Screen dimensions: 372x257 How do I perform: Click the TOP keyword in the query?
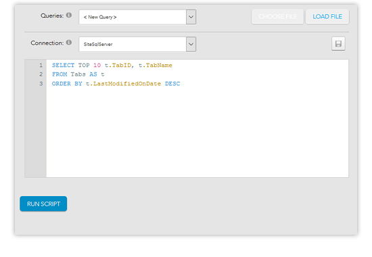click(x=84, y=65)
